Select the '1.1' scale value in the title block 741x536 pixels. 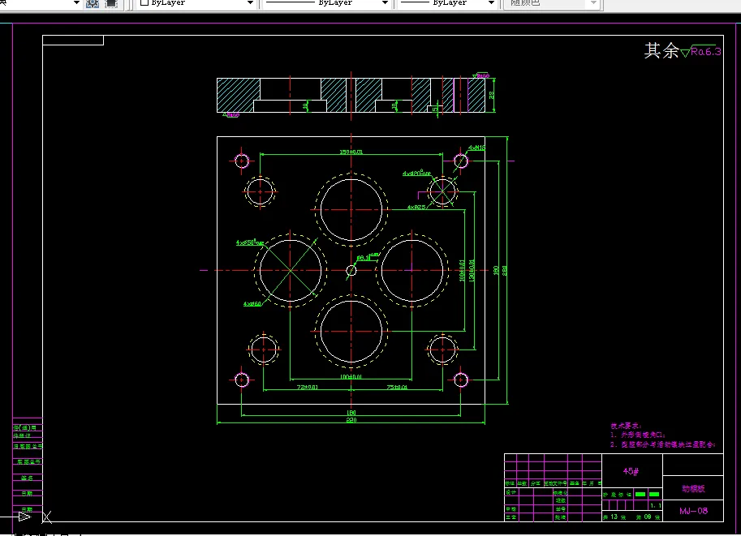(x=656, y=506)
